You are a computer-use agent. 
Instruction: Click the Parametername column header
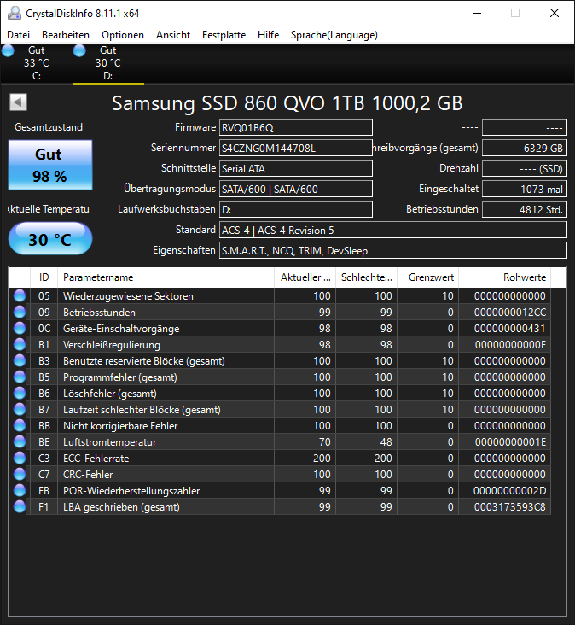coord(166,277)
